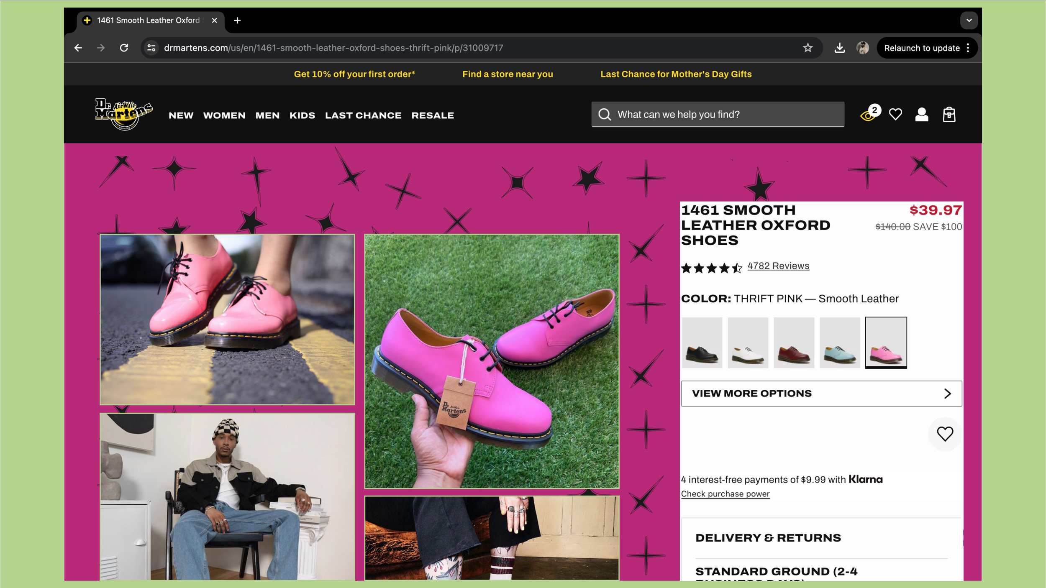Open photo of pink shoes on the road

(227, 320)
